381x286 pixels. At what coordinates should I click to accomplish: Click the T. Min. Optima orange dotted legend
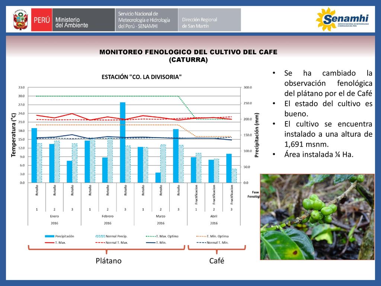click(212, 236)
